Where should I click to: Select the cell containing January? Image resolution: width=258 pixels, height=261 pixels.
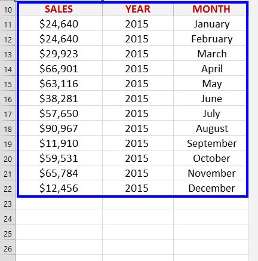tap(211, 24)
